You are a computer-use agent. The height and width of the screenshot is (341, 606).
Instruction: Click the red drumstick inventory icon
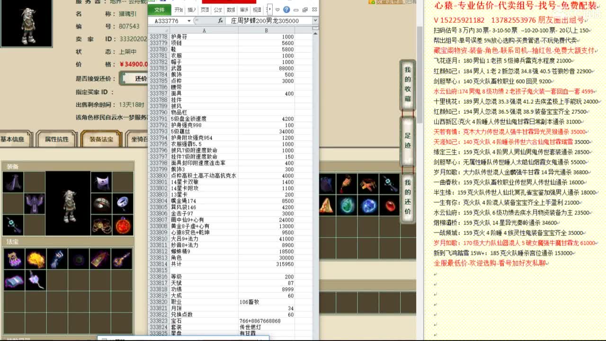pyautogui.click(x=347, y=183)
